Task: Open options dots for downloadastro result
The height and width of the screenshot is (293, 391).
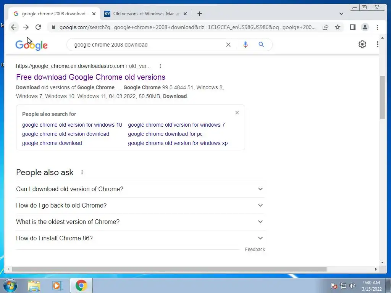Action: point(160,66)
